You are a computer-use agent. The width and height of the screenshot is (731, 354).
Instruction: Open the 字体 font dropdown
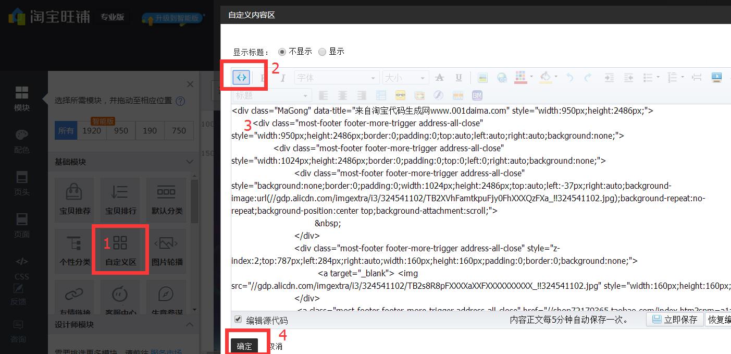coord(336,77)
